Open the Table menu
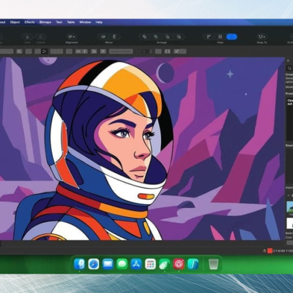The width and height of the screenshot is (293, 293). click(x=71, y=22)
